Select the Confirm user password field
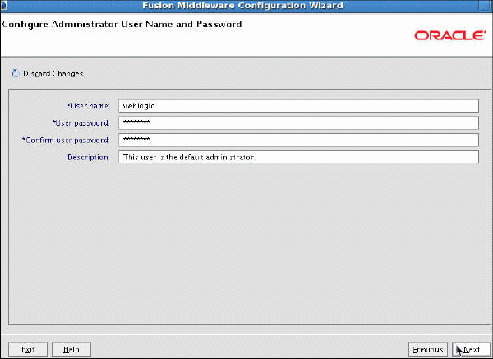 (x=297, y=140)
